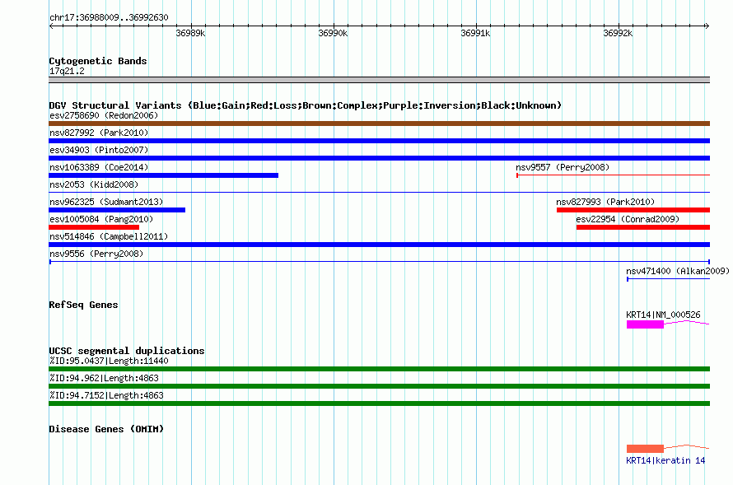Image resolution: width=733 pixels, height=485 pixels.
Task: Click the nsv2053 (Kidd2008) label
Action: tap(94, 184)
